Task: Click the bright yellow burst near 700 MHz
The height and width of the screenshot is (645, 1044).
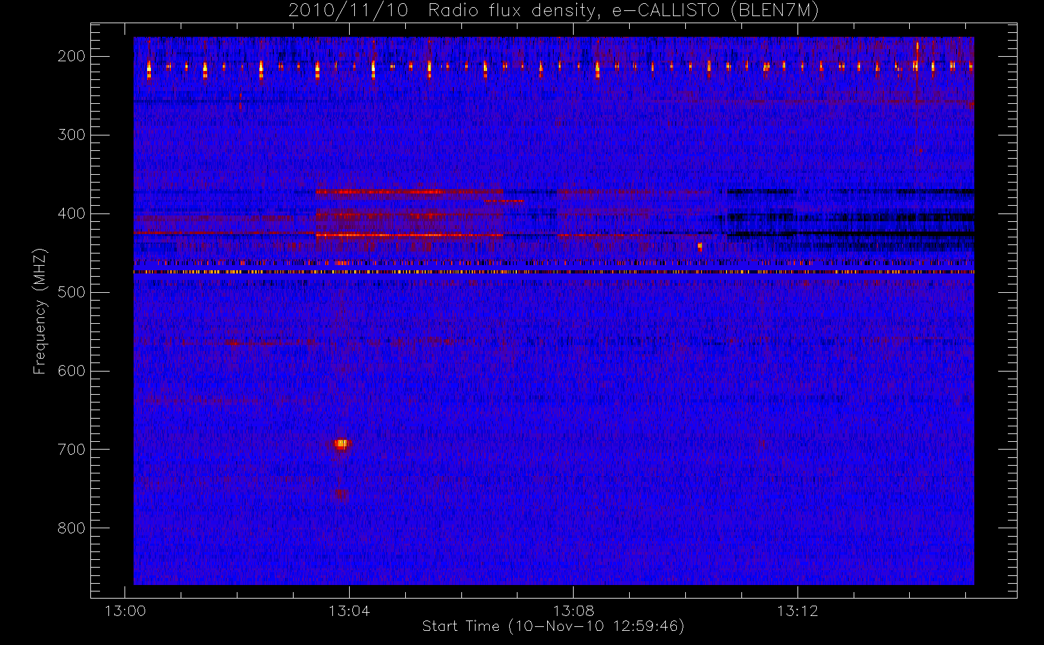Action: click(x=341, y=444)
